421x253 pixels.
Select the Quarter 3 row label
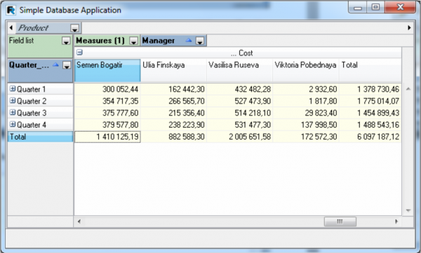tap(40, 113)
